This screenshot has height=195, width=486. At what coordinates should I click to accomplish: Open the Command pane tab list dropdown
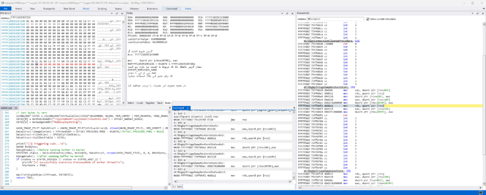[293, 108]
